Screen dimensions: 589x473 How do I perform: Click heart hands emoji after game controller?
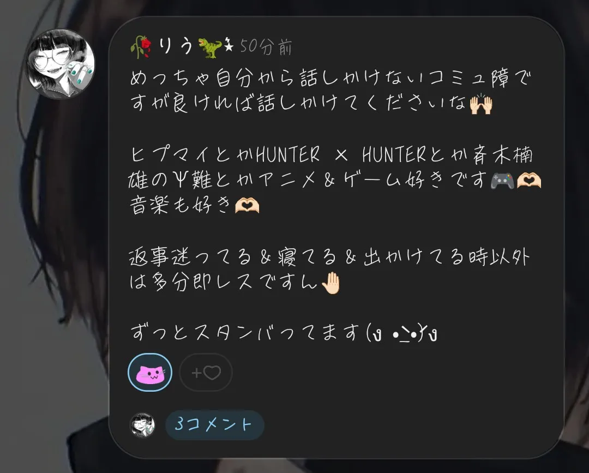529,181
